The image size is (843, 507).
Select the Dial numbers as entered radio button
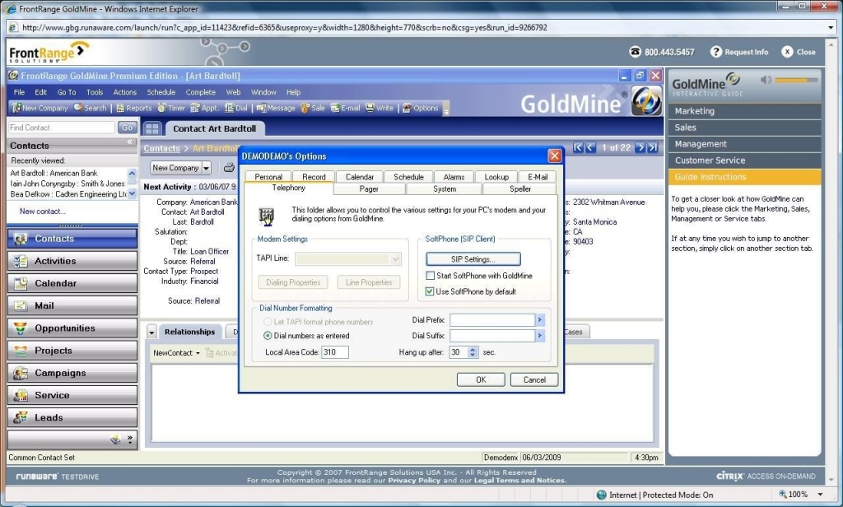[268, 335]
